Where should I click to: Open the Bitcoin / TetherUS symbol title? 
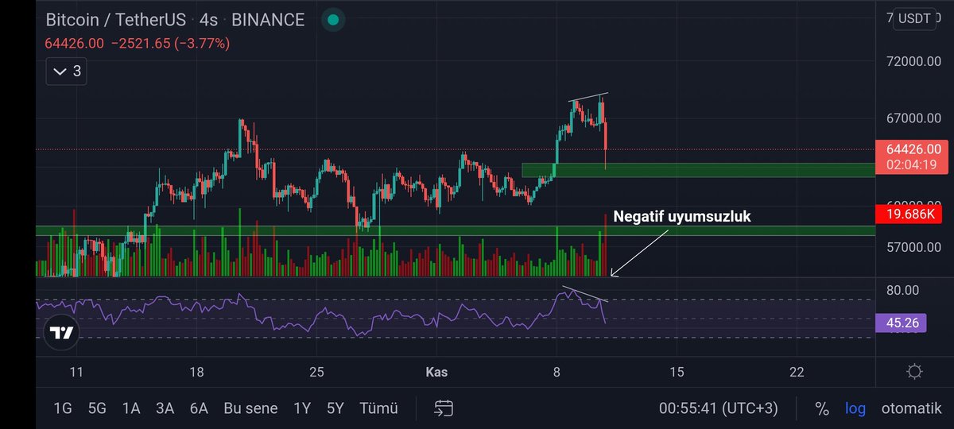point(116,20)
